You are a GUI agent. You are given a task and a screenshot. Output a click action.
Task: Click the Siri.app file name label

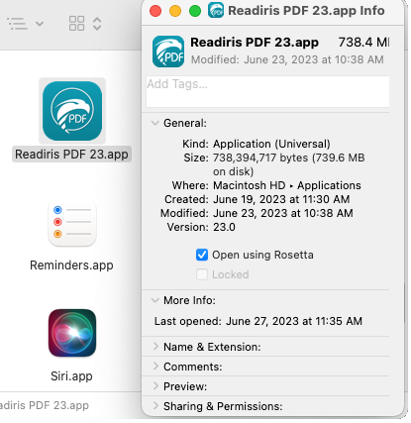(x=71, y=376)
